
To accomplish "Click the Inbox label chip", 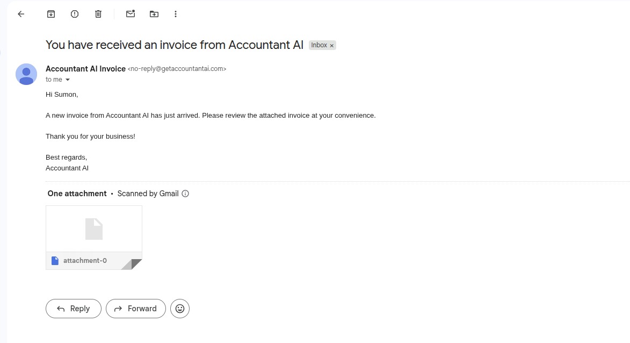I will pos(319,45).
